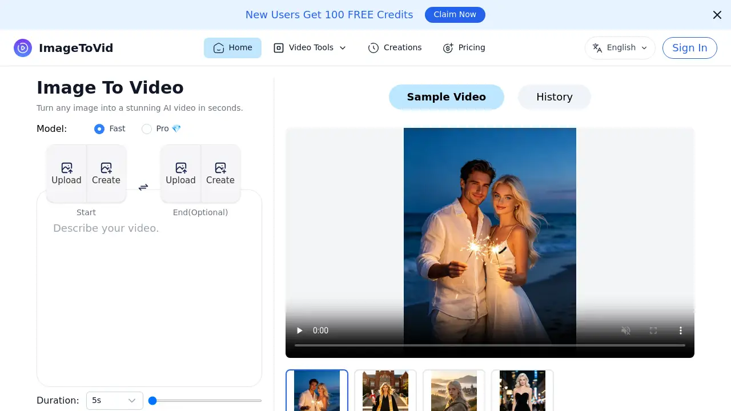Upload a Start image
The image size is (731, 411).
pos(67,174)
